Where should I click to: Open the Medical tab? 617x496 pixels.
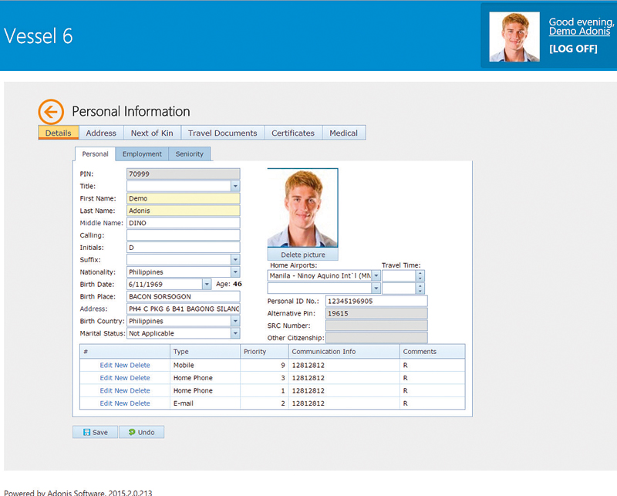343,133
